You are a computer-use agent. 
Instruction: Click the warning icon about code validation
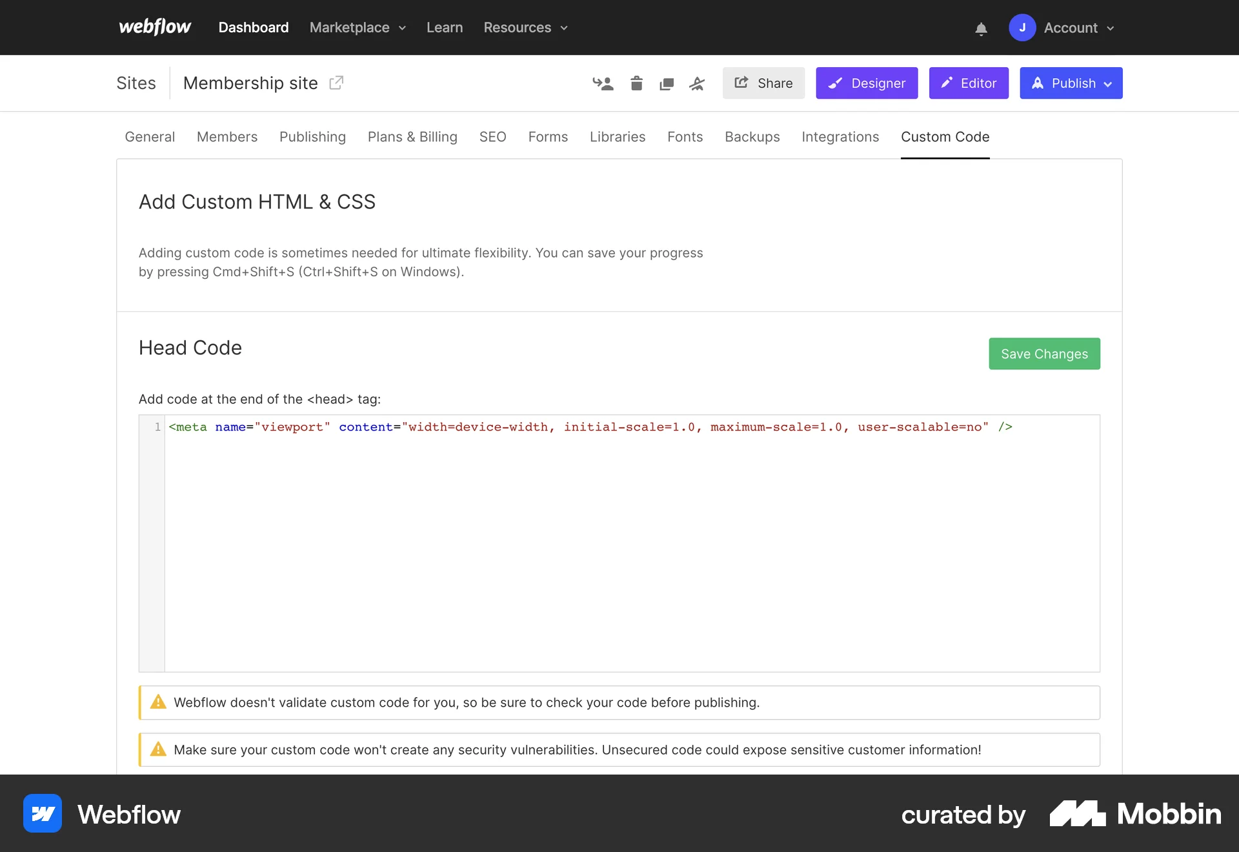point(158,703)
